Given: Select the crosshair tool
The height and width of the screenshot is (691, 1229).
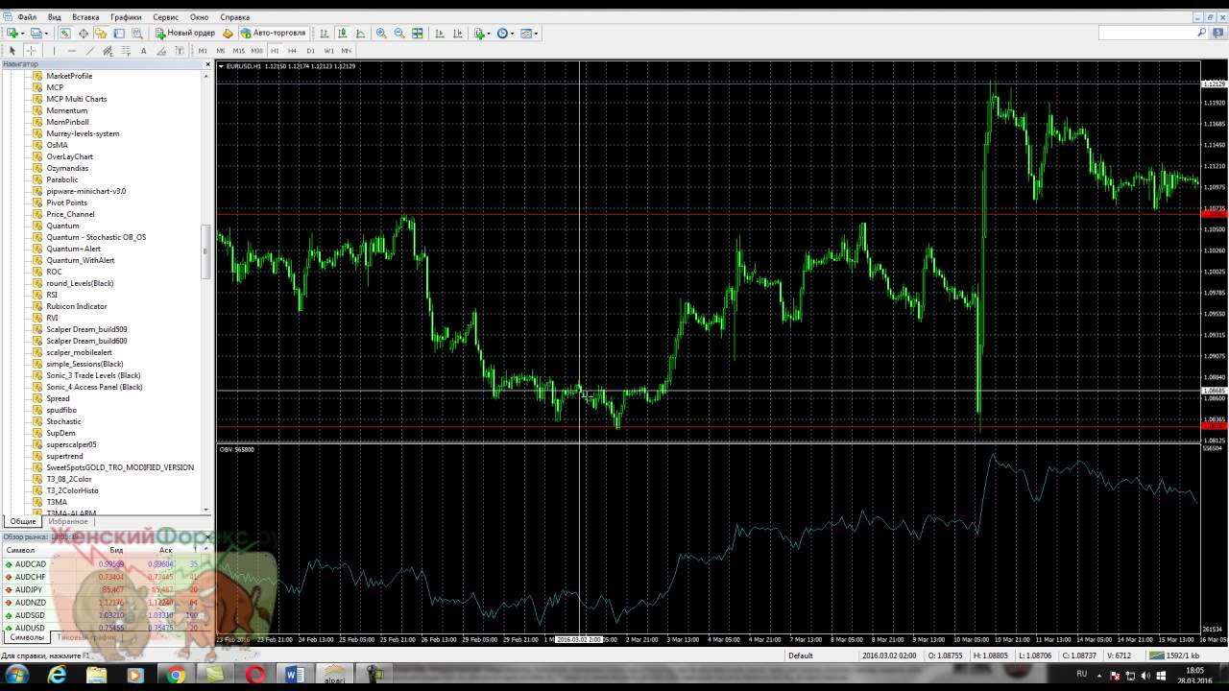Looking at the screenshot, I should [31, 50].
